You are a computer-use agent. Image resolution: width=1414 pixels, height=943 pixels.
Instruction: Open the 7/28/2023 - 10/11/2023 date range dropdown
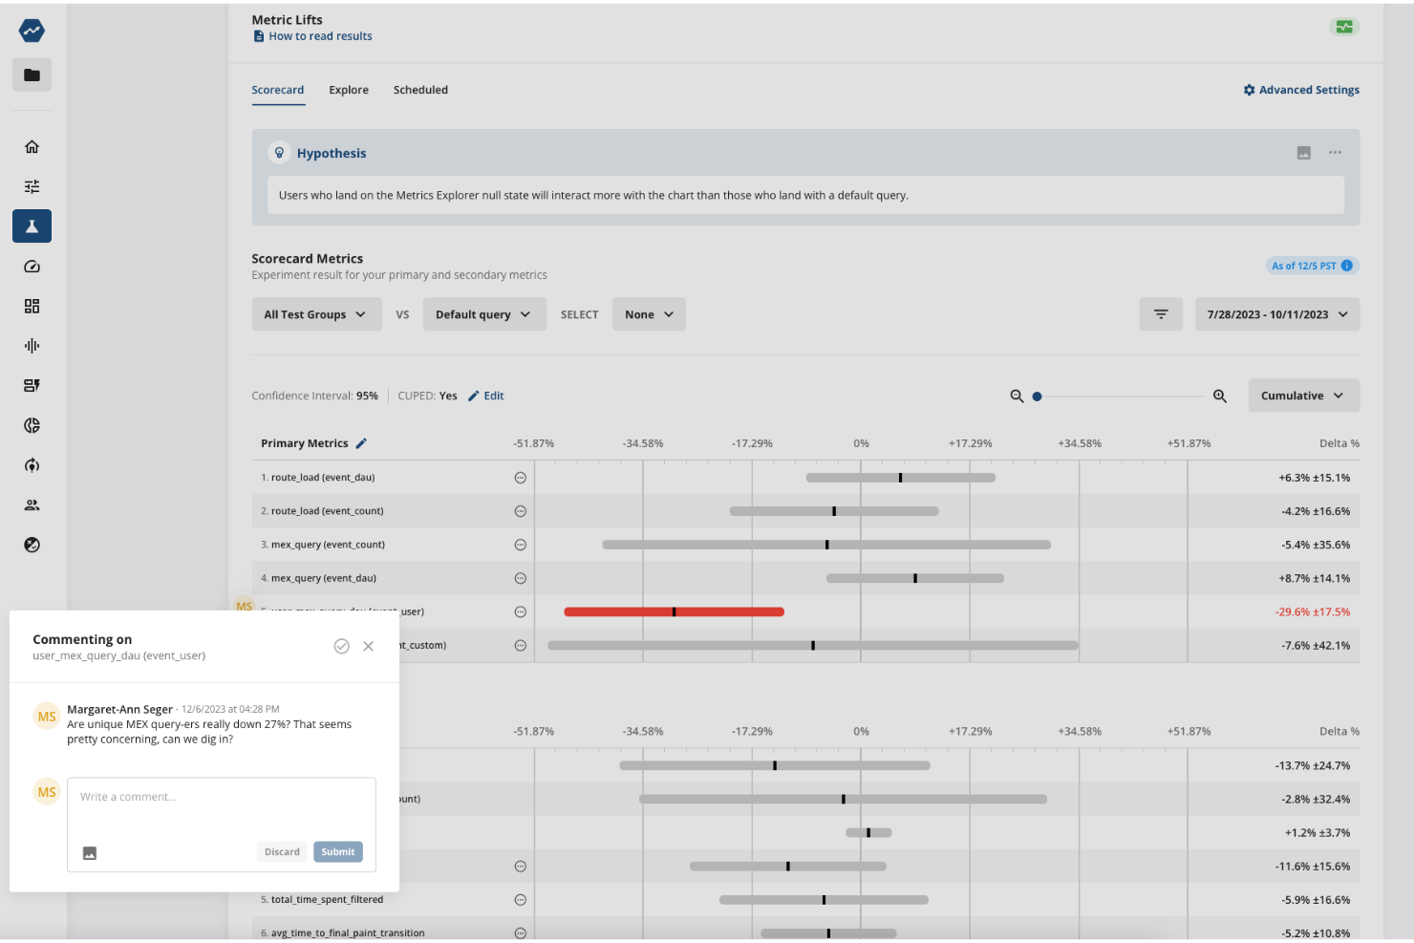pos(1277,314)
